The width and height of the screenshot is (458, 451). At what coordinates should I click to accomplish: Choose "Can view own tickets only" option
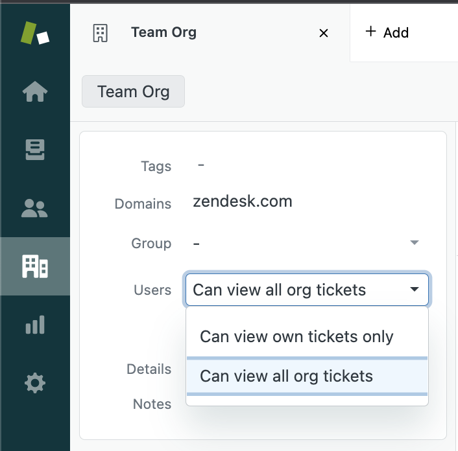[296, 337]
